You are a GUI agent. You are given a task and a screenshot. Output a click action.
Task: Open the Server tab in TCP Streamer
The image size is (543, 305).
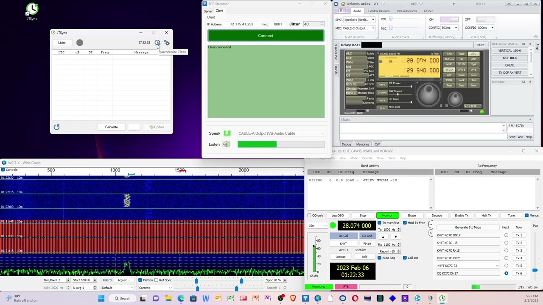click(208, 11)
